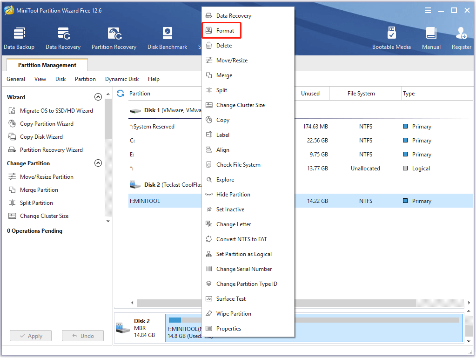Viewport: 476px width, 358px height.
Task: Select Move/Resize in context menu
Action: (248, 61)
